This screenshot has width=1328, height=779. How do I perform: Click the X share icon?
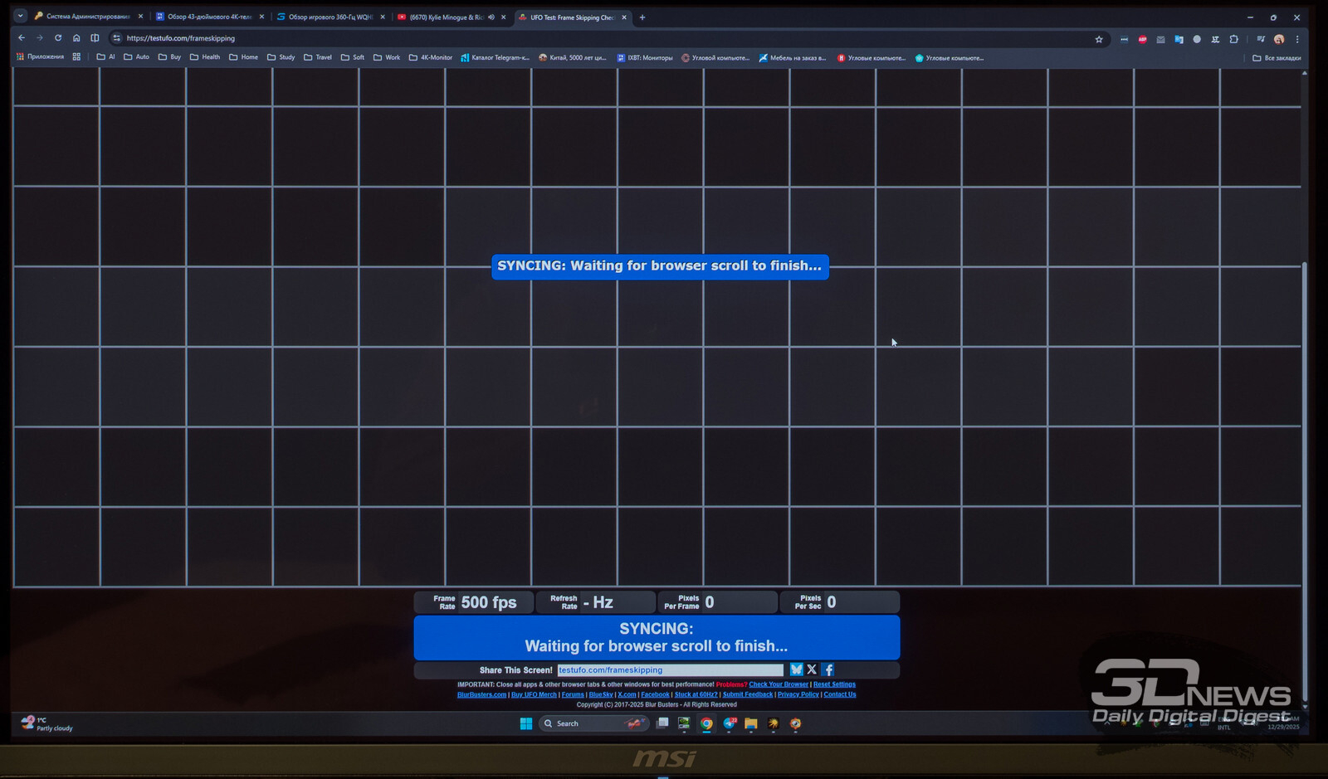[x=812, y=669]
